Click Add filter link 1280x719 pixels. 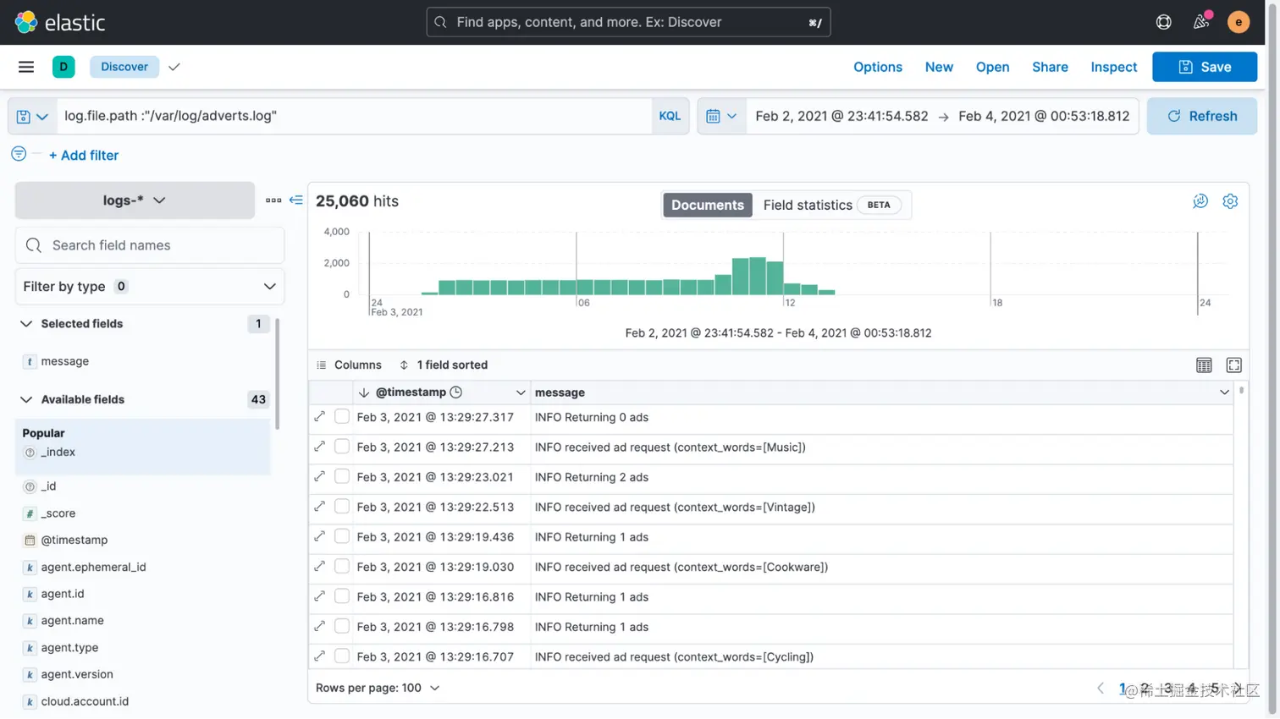(84, 155)
